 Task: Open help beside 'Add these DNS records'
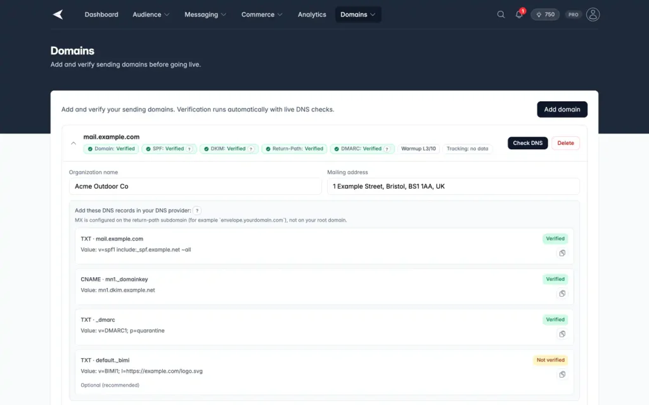pyautogui.click(x=198, y=211)
